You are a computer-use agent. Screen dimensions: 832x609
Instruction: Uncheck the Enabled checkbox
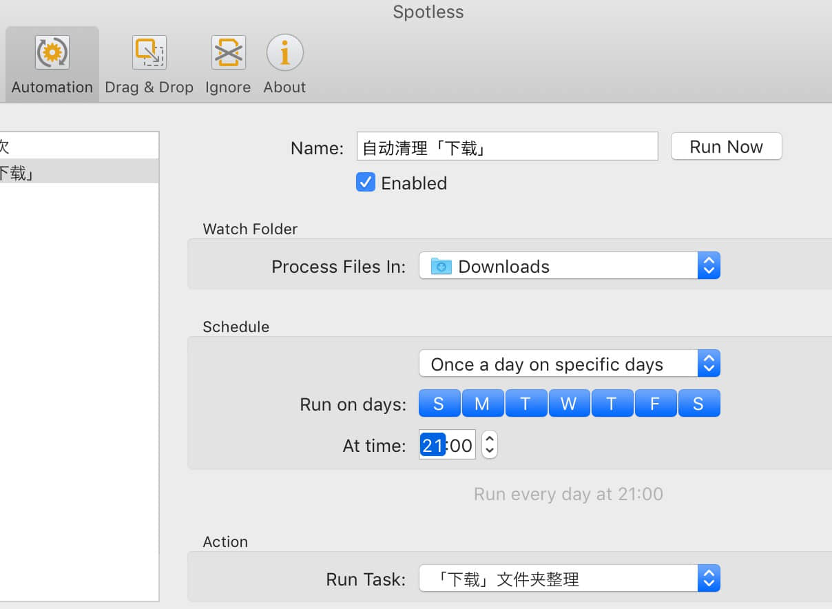pos(365,183)
